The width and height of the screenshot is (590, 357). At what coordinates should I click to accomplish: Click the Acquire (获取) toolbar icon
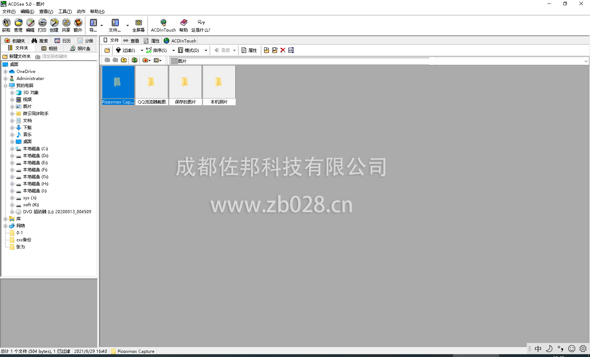[x=6, y=25]
